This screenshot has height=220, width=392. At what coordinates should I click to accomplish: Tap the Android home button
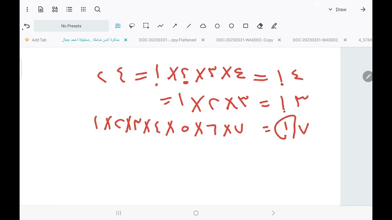tap(196, 213)
